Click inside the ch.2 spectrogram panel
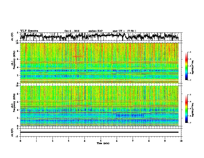Screen dimensions: 204x158 coord(99,106)
